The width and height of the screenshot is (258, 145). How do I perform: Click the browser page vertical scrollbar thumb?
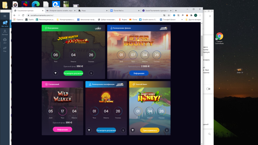point(202,46)
